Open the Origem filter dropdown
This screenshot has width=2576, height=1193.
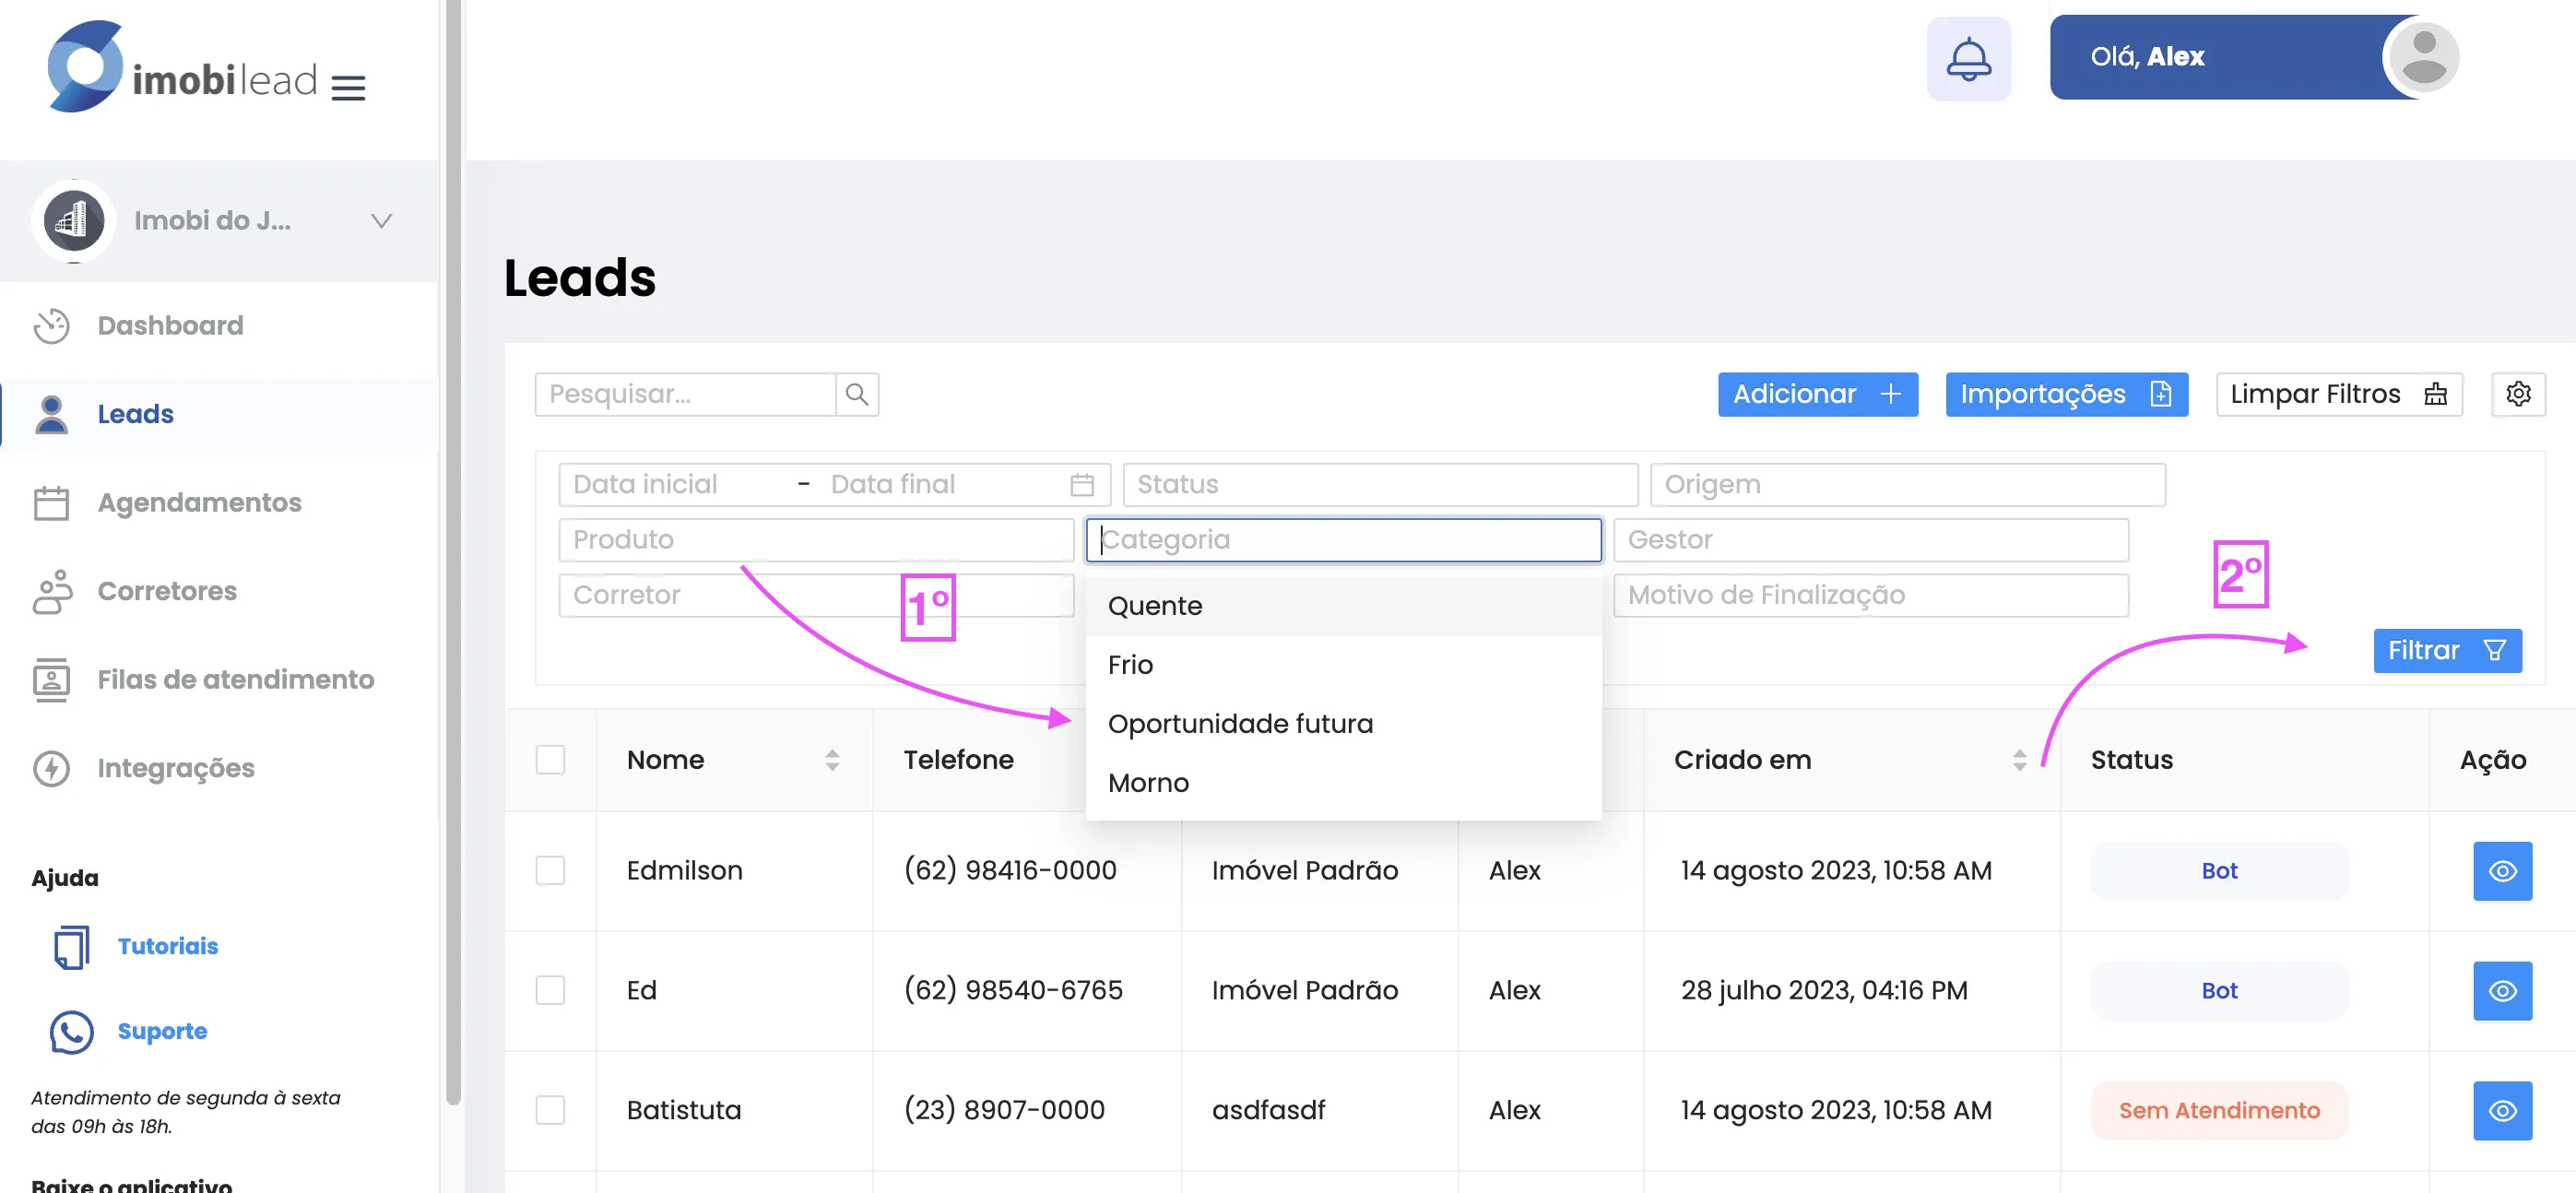tap(1907, 485)
